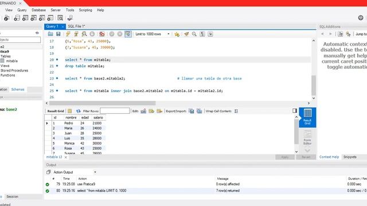Open the Context Help tab
Screen dimensions: 367x206
(329, 157)
